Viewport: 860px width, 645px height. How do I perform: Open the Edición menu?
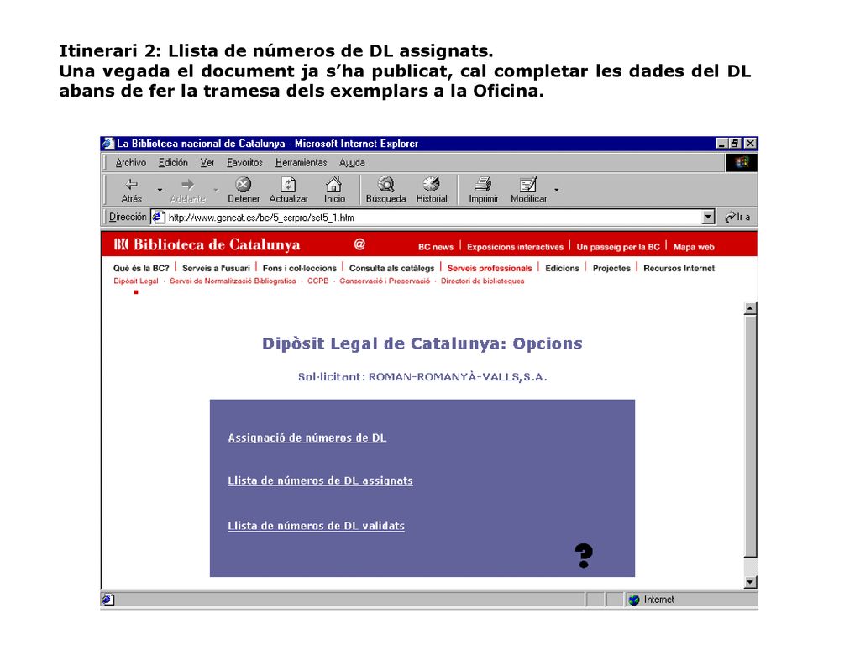(173, 162)
